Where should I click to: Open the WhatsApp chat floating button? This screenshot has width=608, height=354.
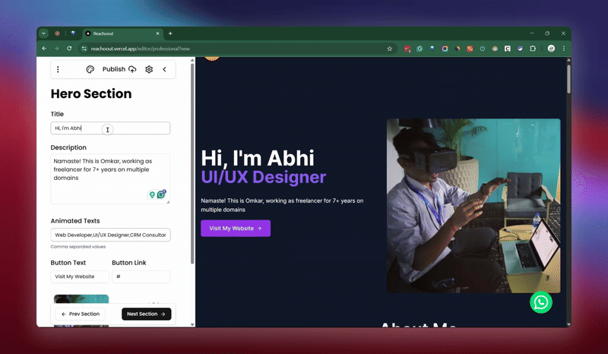click(x=541, y=302)
